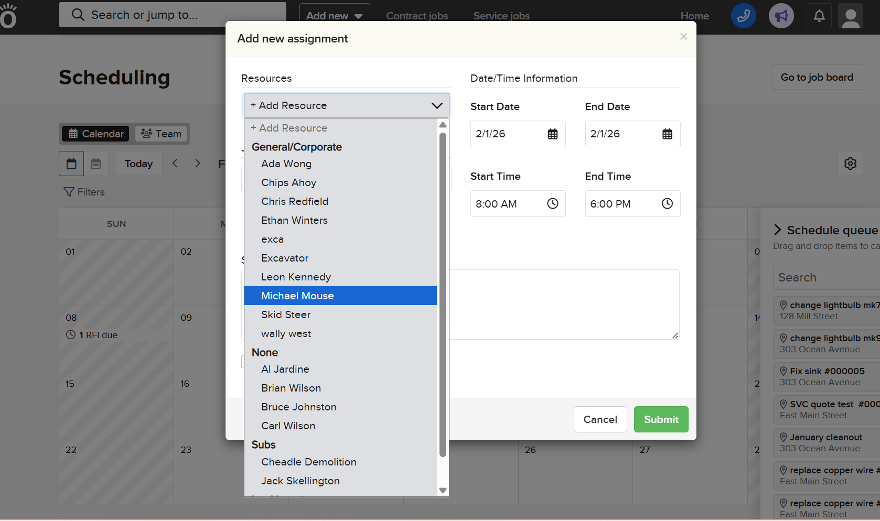Select the single-day view icon
The width and height of the screenshot is (880, 521).
71,163
